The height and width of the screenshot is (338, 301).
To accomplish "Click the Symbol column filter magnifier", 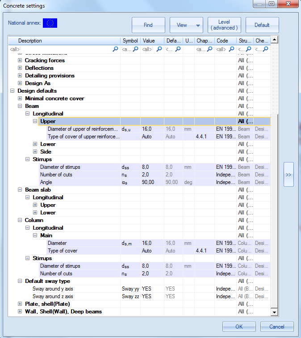I will (x=135, y=49).
